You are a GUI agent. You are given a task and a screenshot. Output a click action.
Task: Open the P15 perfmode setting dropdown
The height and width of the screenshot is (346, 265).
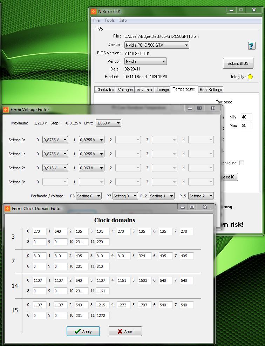201,196
